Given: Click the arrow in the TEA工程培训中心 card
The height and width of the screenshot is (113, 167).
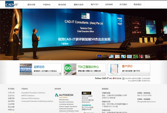Looking at the screenshot, I should [x=104, y=73].
